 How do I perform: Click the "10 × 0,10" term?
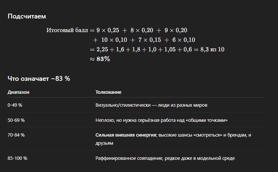[114, 40]
